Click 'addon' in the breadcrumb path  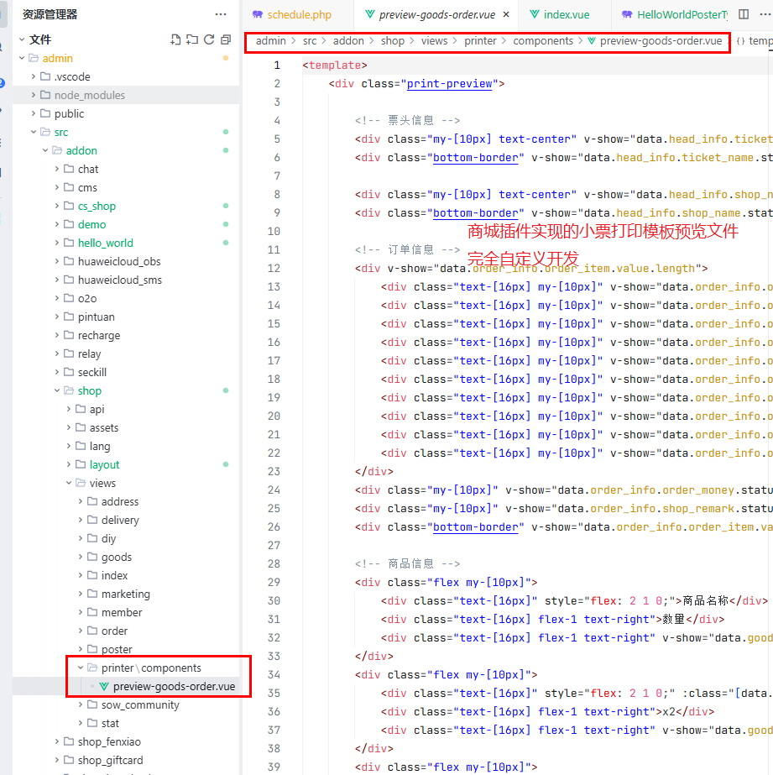tap(348, 40)
